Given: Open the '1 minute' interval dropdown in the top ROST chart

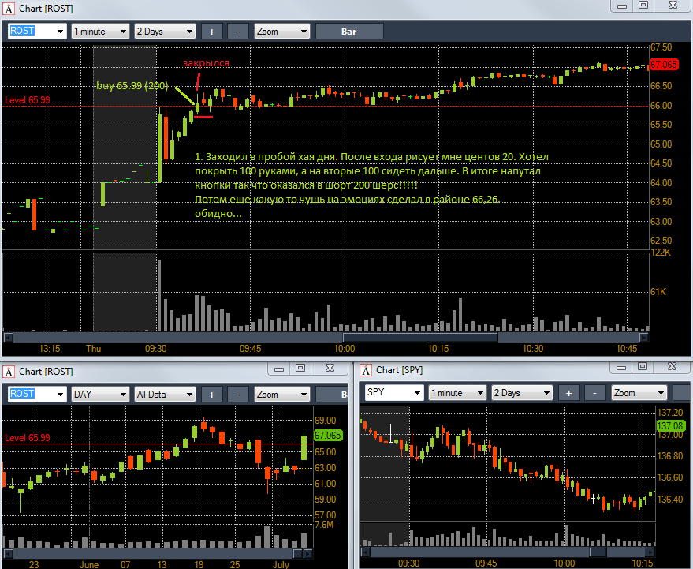Looking at the screenshot, I should (x=100, y=32).
